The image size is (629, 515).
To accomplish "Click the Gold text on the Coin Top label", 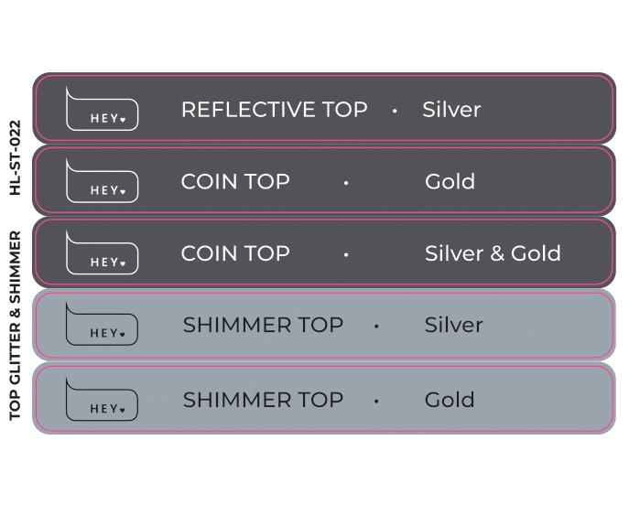I will point(450,181).
